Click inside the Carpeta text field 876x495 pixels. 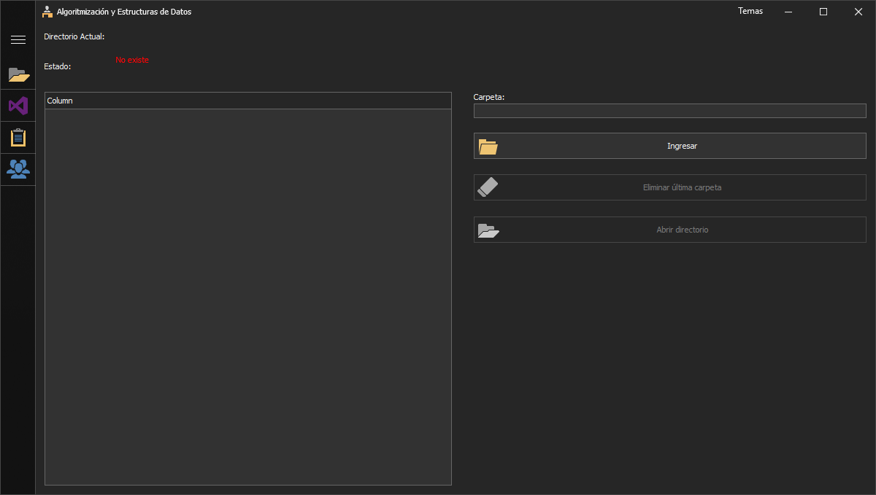pyautogui.click(x=669, y=110)
